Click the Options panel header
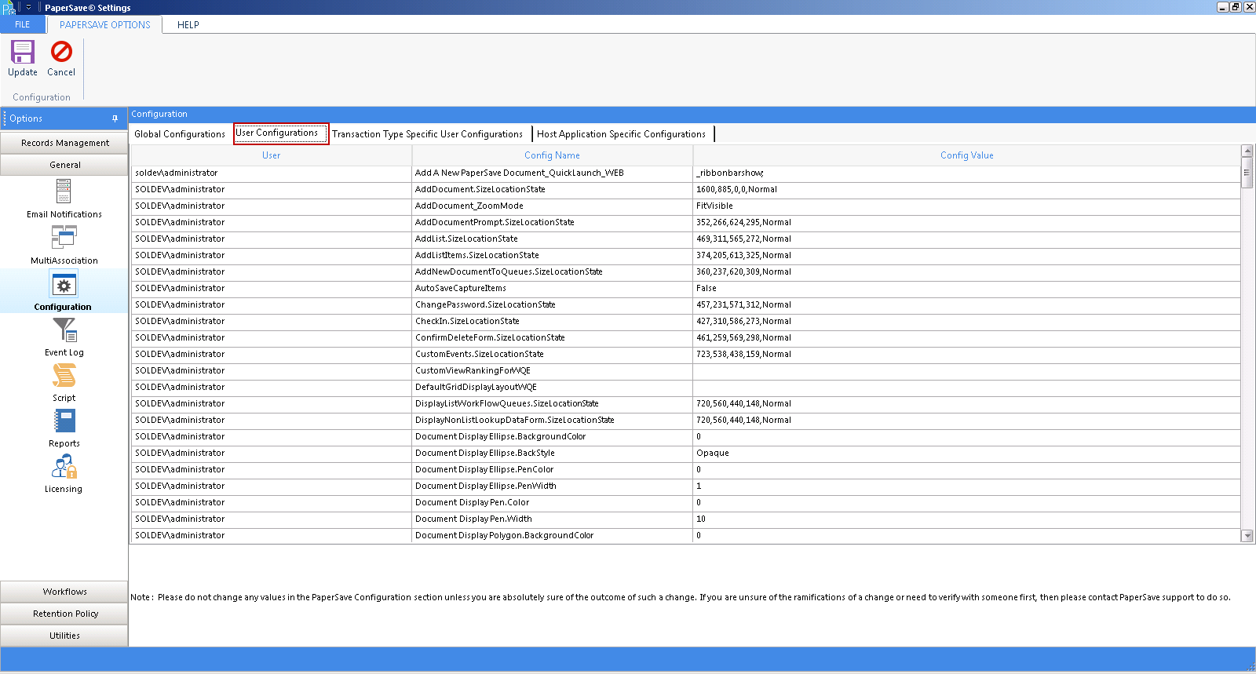This screenshot has width=1256, height=674. [64, 118]
